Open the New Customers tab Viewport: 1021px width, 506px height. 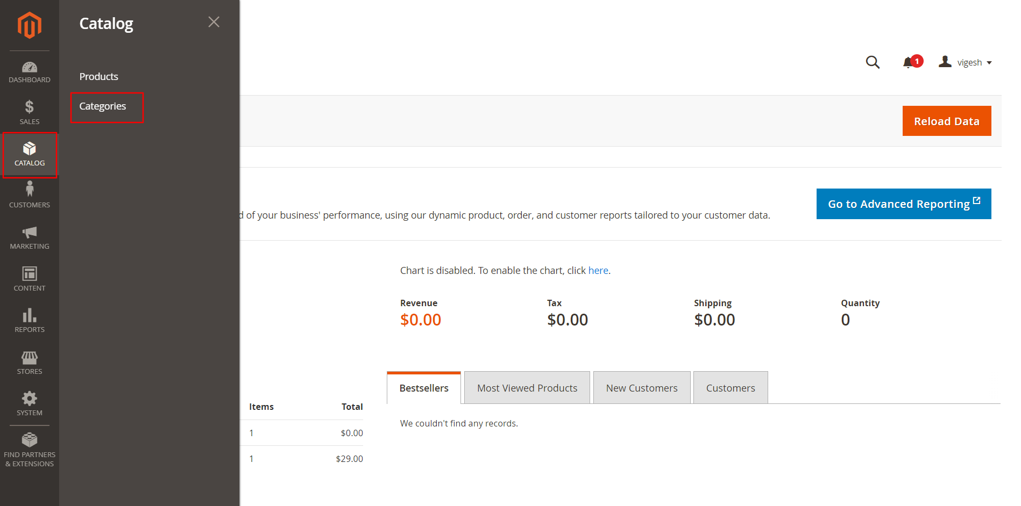[x=641, y=387]
